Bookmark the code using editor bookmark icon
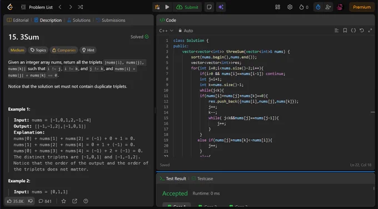 [345, 31]
